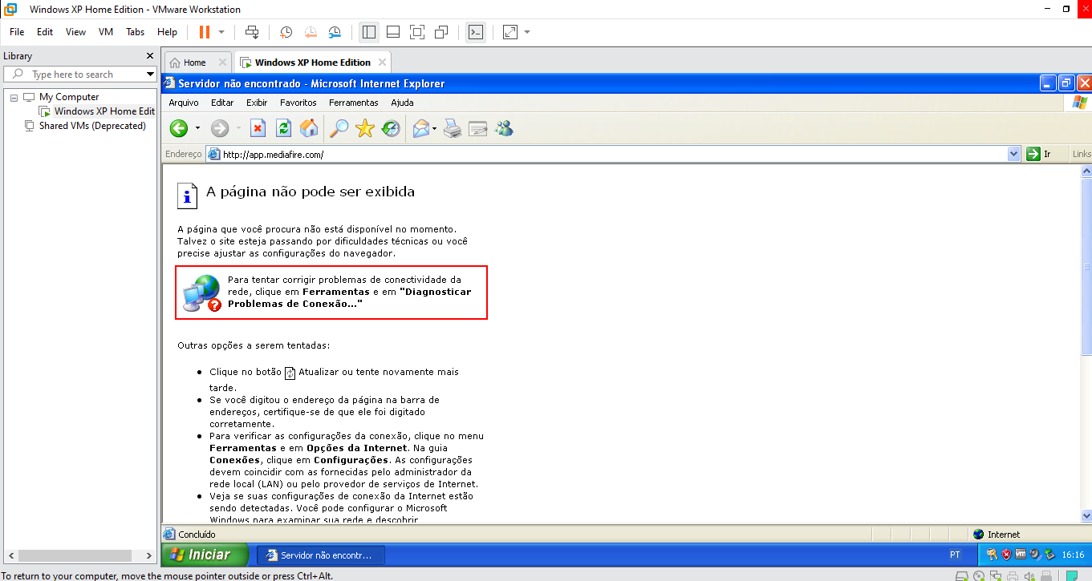1092x581 pixels.
Task: Click the 16:16 clock in the XP tray
Action: click(x=1073, y=555)
